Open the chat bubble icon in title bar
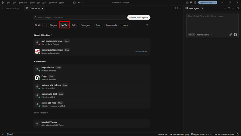This screenshot has width=241, height=136. pos(191,2)
